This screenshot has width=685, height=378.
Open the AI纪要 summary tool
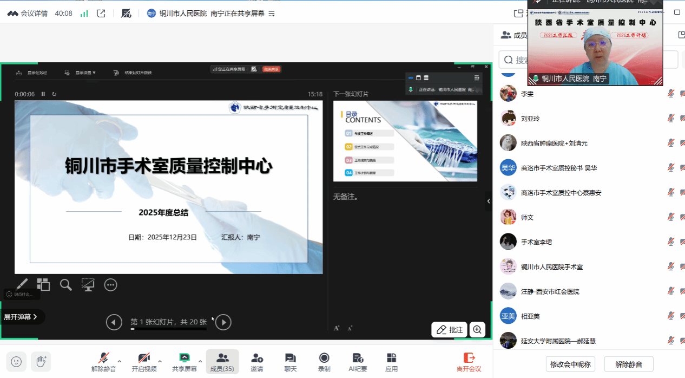(x=358, y=362)
